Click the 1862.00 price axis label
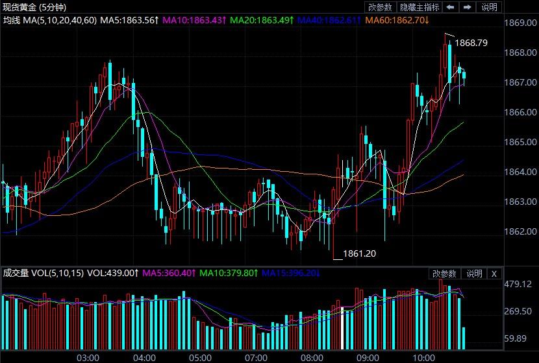Viewport: 539px width, 363px height. [x=520, y=231]
